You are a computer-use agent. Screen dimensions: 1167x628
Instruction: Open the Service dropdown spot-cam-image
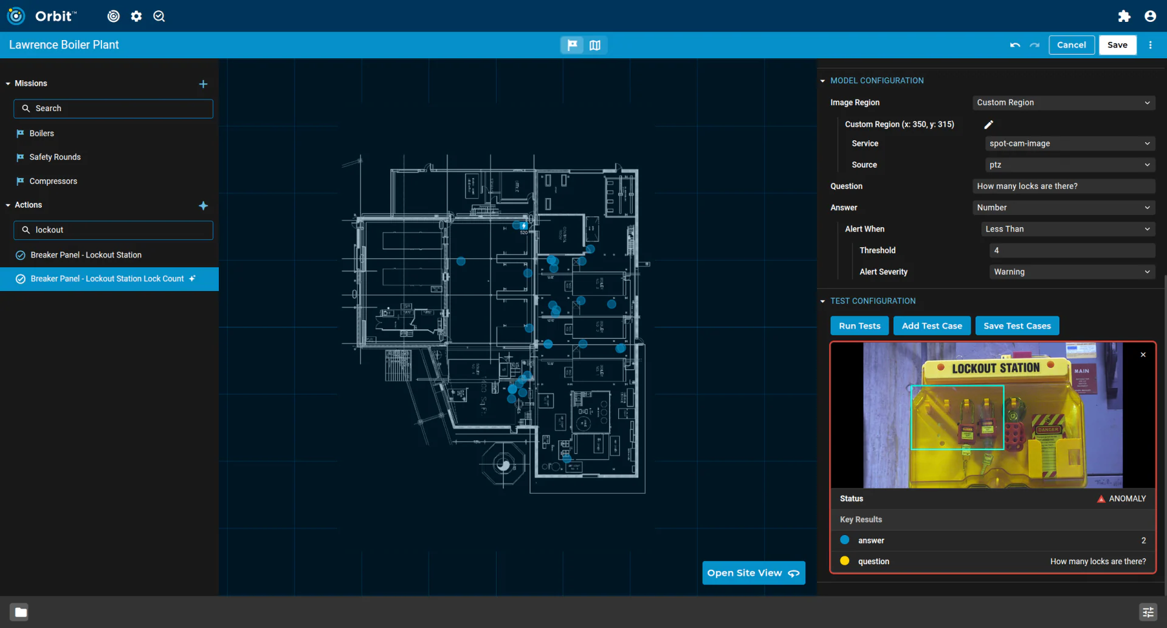[1070, 144]
